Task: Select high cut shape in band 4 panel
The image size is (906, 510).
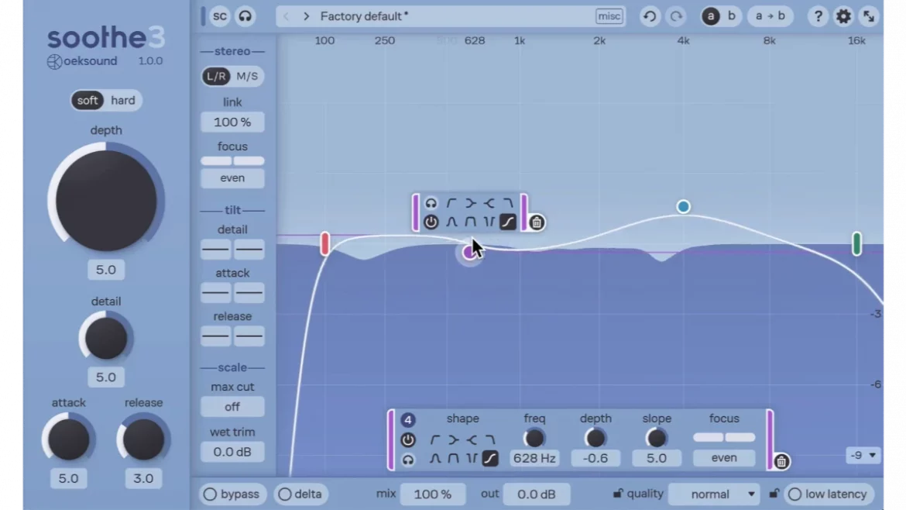Action: tap(490, 440)
